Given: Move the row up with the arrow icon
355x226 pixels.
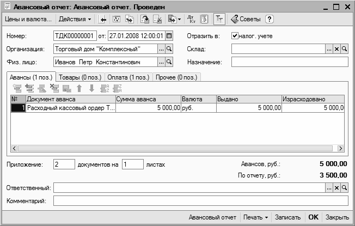Looking at the screenshot, I should pos(79,88).
